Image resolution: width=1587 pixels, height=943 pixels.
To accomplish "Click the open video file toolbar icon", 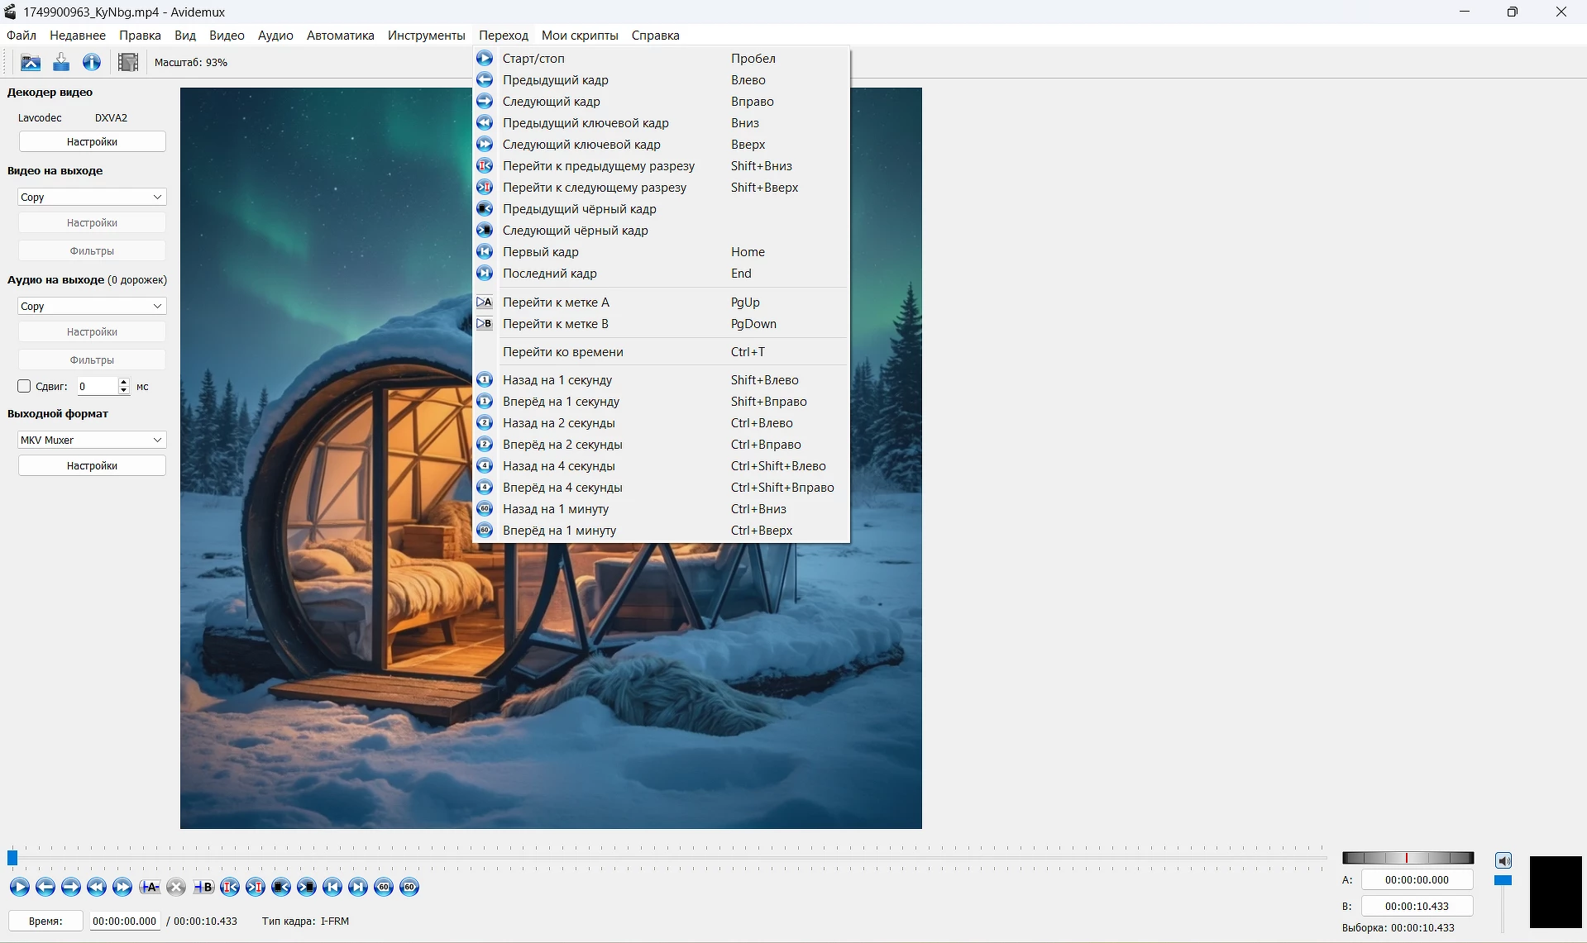I will (x=31, y=62).
